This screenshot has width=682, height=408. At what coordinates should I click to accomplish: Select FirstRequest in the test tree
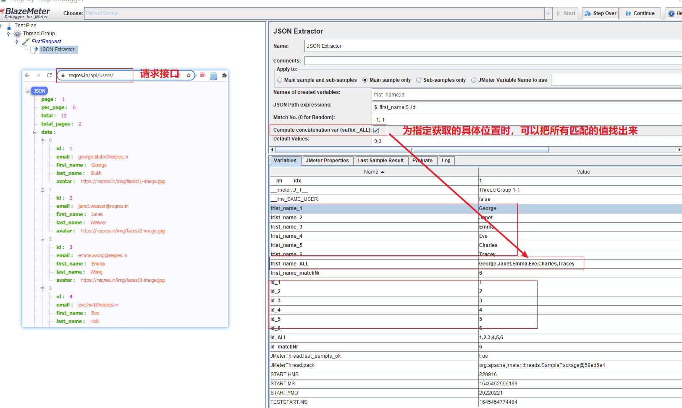click(46, 42)
